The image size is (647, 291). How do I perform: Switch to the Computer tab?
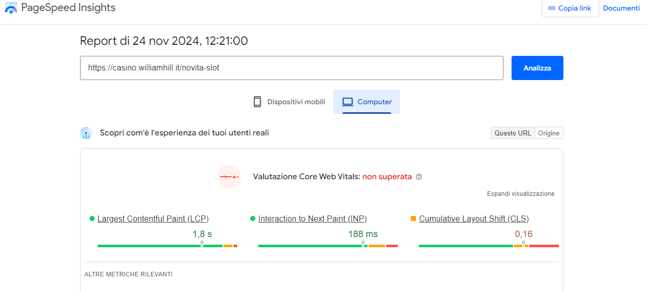coord(367,102)
